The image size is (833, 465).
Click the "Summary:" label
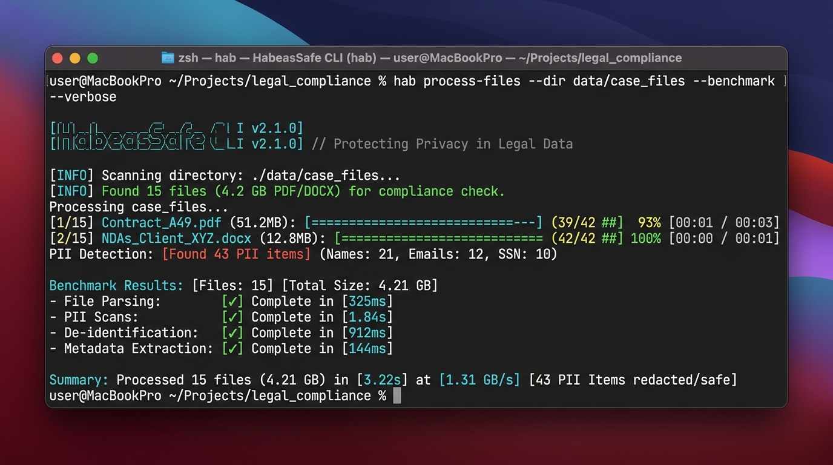79,380
